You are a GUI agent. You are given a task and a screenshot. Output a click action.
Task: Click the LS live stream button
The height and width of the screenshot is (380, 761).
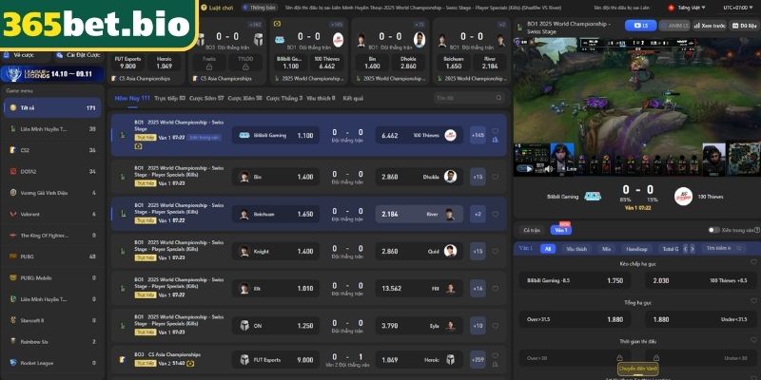click(640, 26)
